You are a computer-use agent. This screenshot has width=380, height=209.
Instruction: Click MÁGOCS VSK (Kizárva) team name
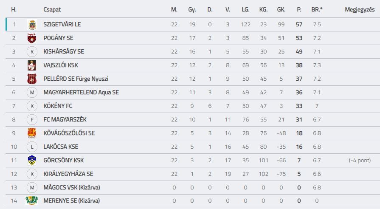[x=72, y=187]
